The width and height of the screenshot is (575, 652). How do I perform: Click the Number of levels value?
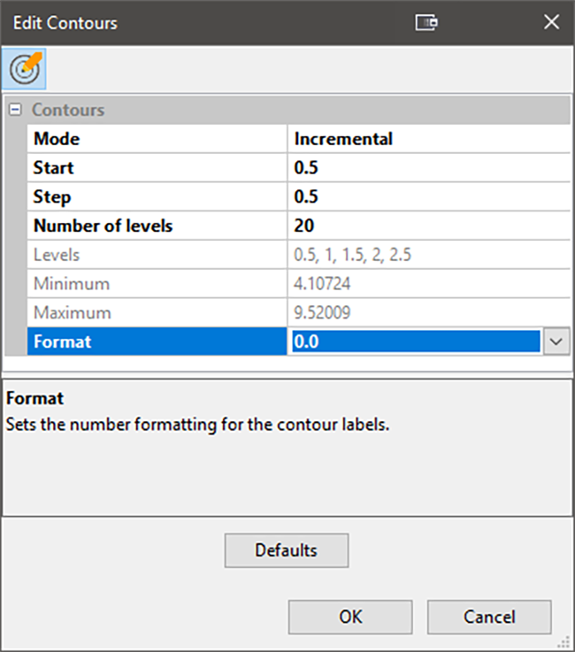[x=428, y=226]
